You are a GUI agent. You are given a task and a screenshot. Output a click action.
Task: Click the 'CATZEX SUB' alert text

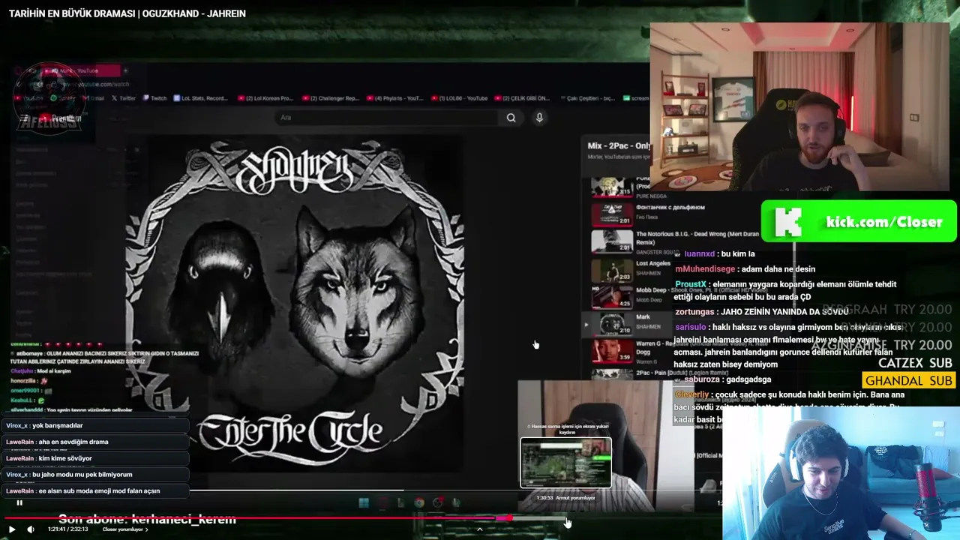[x=915, y=363]
